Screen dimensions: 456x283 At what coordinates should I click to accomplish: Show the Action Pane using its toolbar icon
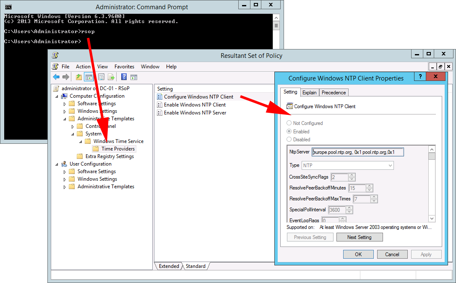[x=133, y=77]
